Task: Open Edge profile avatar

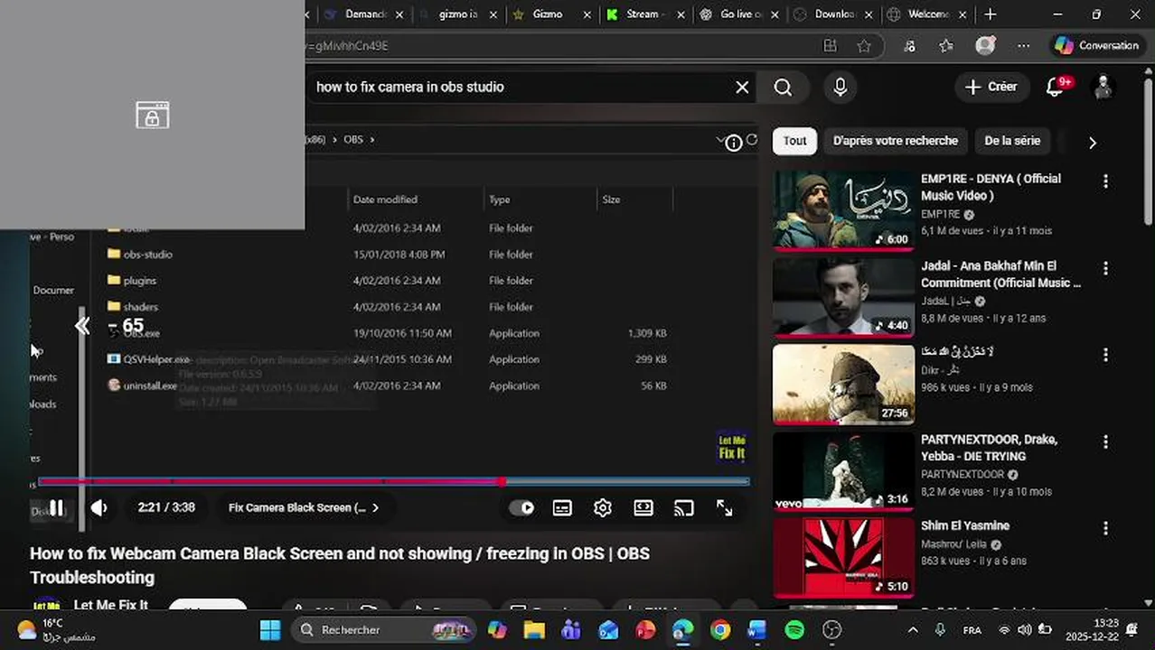Action: (985, 46)
